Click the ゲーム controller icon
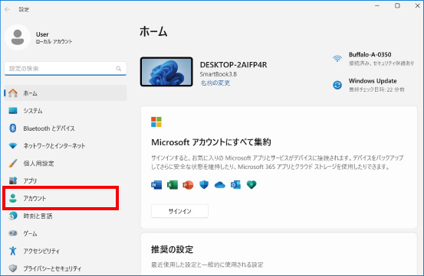The width and height of the screenshot is (424, 276). pos(13,233)
